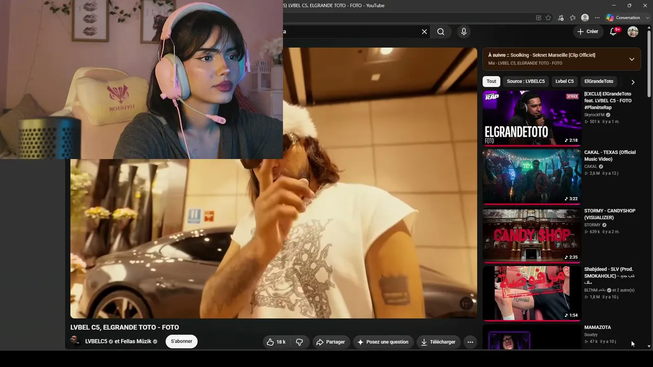The height and width of the screenshot is (367, 653).
Task: Go to SkyrockFM channel
Action: (x=594, y=115)
